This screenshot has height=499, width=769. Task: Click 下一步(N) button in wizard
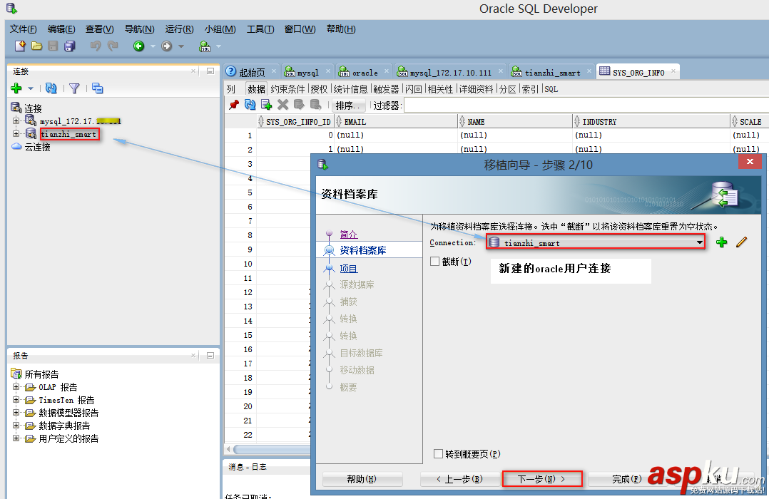tap(541, 479)
